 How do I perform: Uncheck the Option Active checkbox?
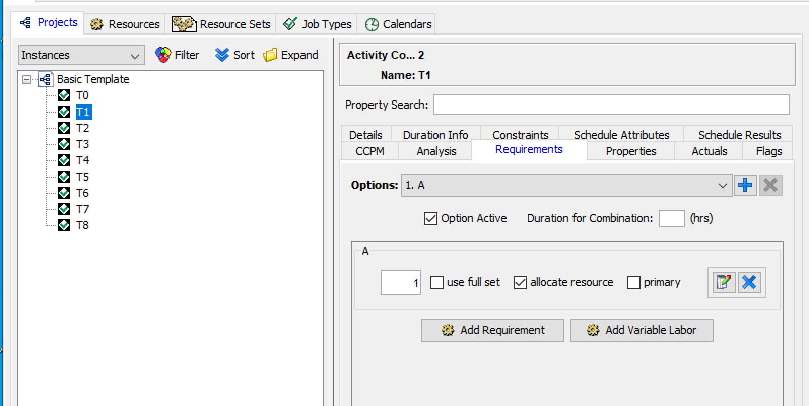tap(430, 219)
